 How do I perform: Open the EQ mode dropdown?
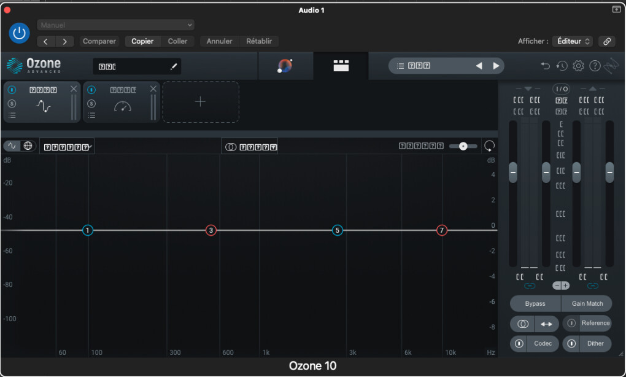pos(67,147)
